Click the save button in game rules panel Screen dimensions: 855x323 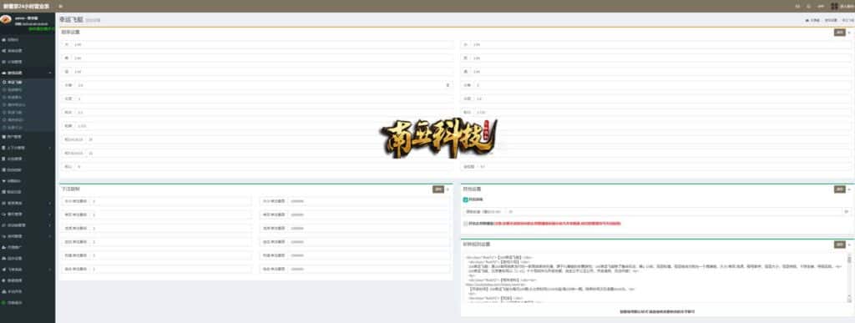pyautogui.click(x=840, y=245)
